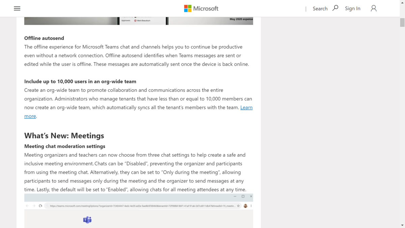Screen dimensions: 405x228
Task: Click the maximize icon in embedded screenshot window
Action: coord(243,196)
